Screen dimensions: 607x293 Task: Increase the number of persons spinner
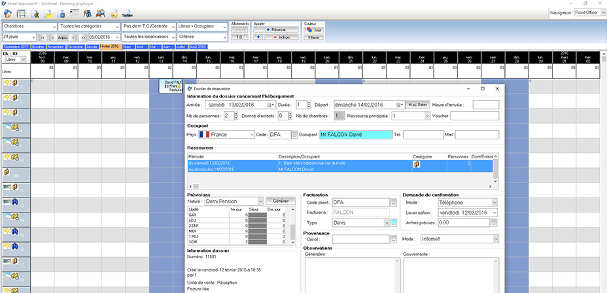tap(235, 114)
